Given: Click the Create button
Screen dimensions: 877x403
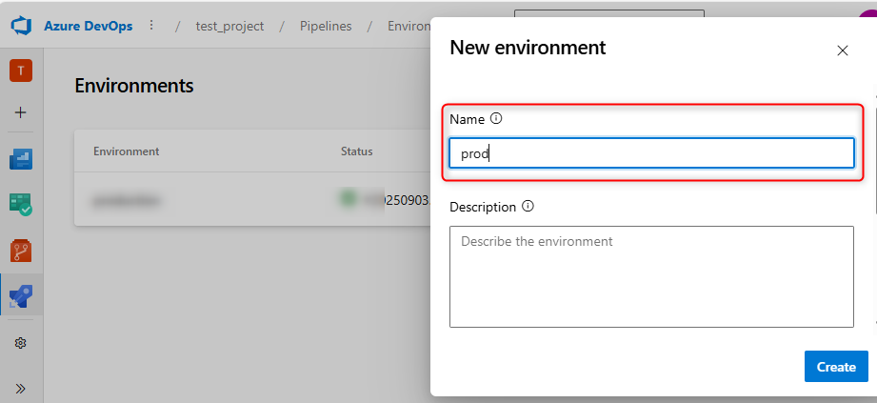Looking at the screenshot, I should pos(836,367).
